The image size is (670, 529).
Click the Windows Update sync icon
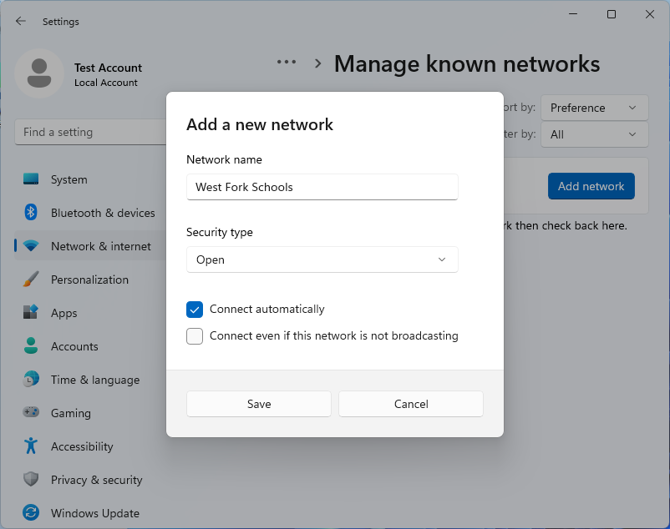pos(31,512)
